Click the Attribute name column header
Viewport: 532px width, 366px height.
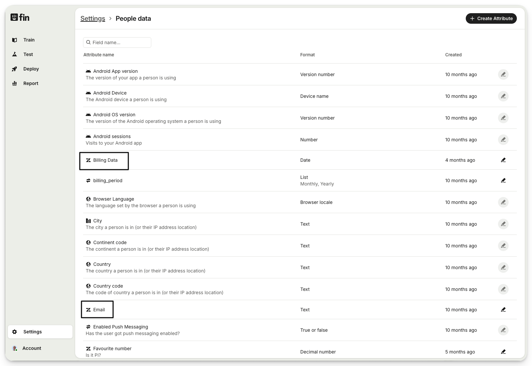tap(99, 55)
